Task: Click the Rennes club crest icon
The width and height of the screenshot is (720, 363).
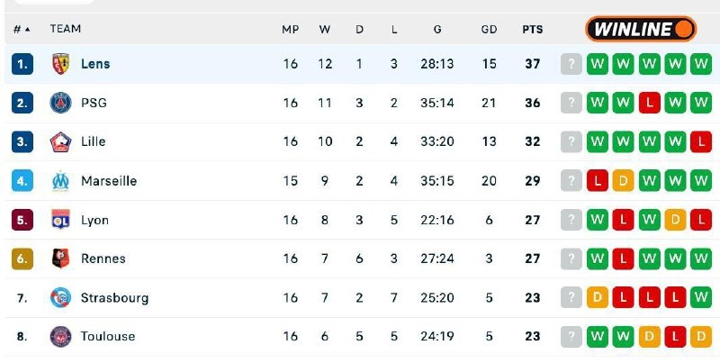Action: tap(60, 259)
